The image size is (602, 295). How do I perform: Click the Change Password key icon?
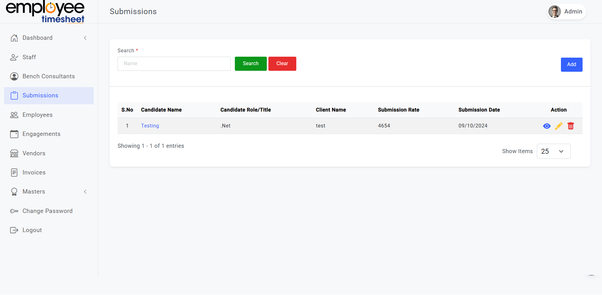coord(14,211)
